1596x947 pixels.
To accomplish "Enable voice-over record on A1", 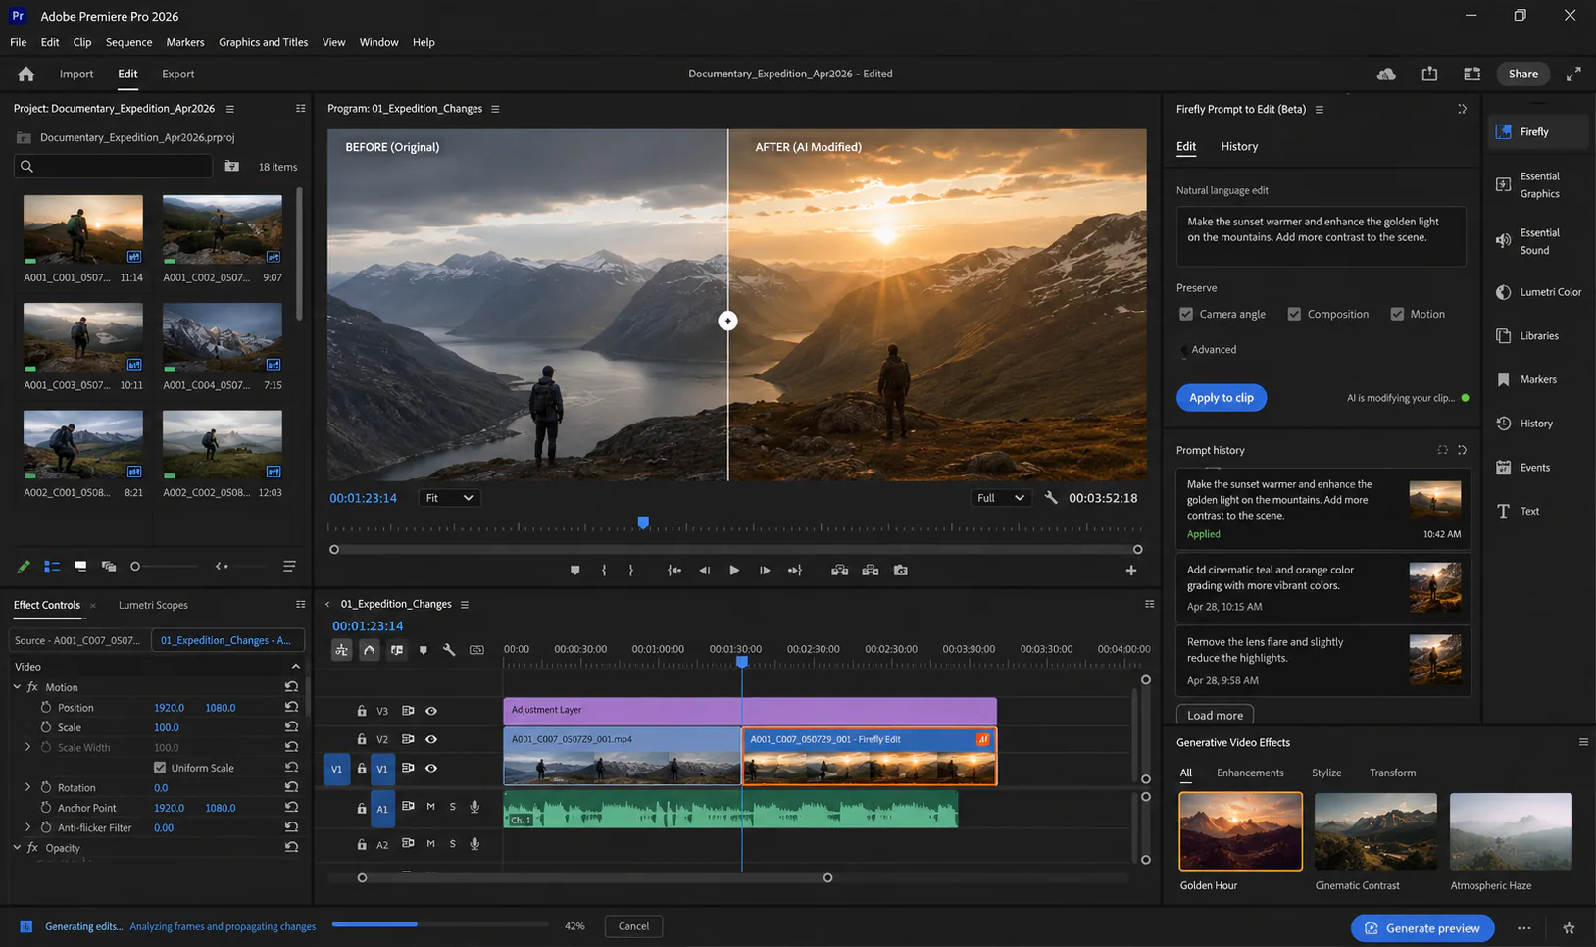I will (x=474, y=807).
